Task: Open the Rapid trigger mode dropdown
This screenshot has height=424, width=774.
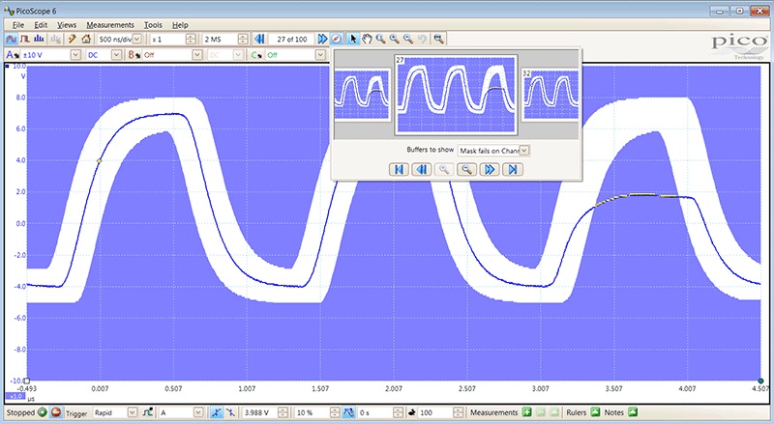Action: tap(133, 413)
